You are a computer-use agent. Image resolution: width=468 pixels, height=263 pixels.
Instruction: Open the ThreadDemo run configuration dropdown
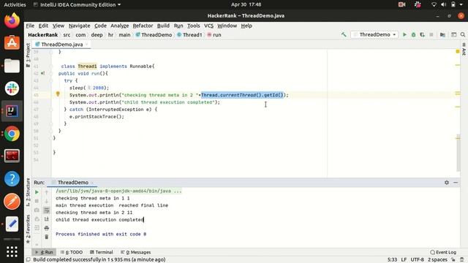374,34
